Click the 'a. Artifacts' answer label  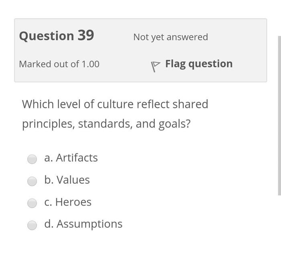pos(71,158)
